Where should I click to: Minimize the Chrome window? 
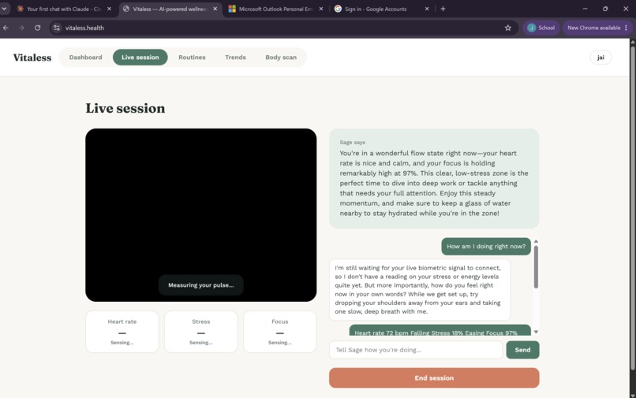pos(585,9)
